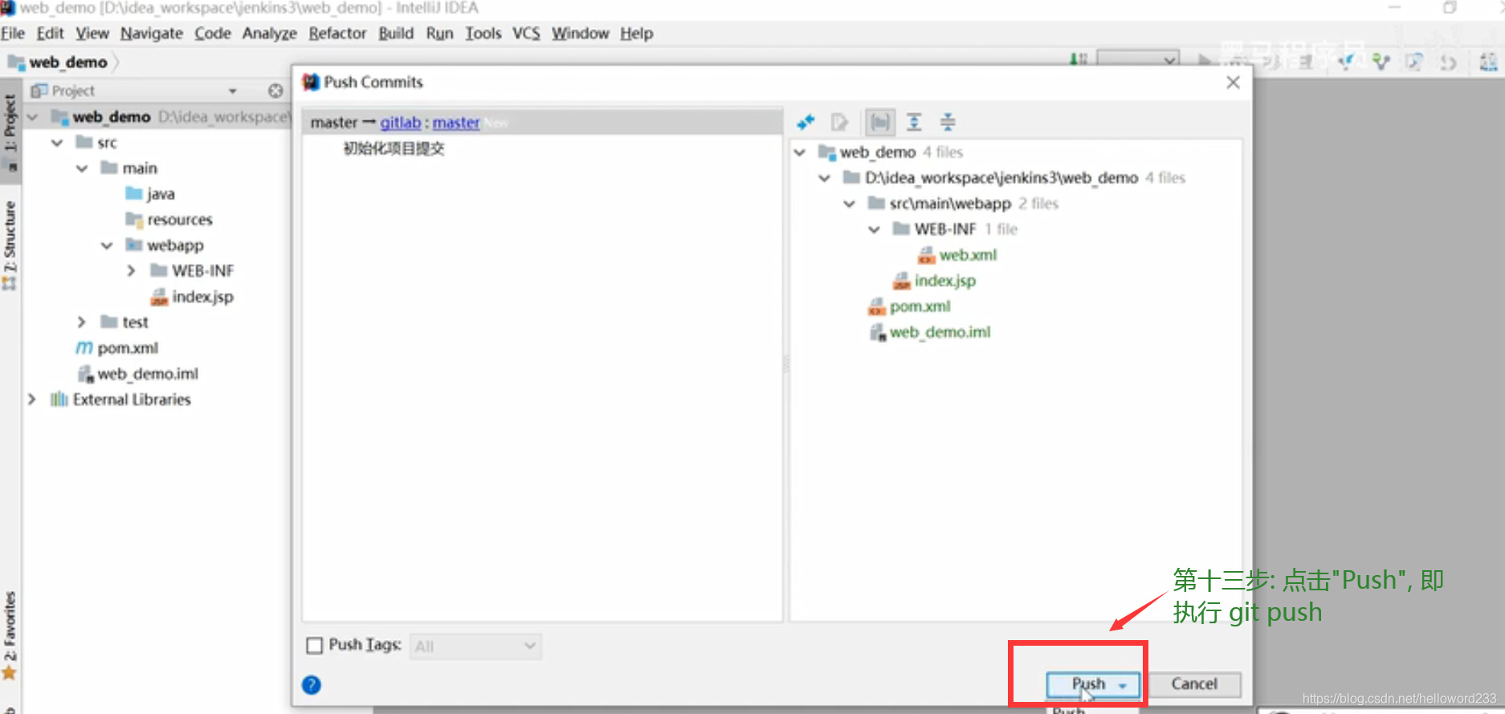Select the java folder in the Project tree

[x=161, y=194]
